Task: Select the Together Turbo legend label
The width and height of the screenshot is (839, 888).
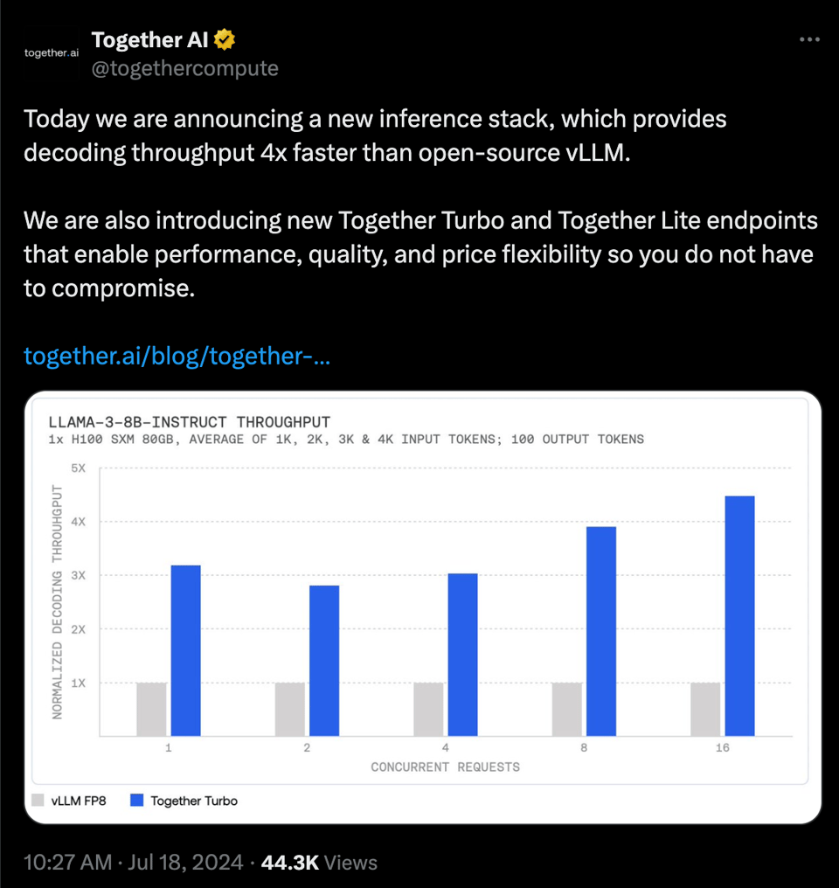Action: [x=193, y=801]
